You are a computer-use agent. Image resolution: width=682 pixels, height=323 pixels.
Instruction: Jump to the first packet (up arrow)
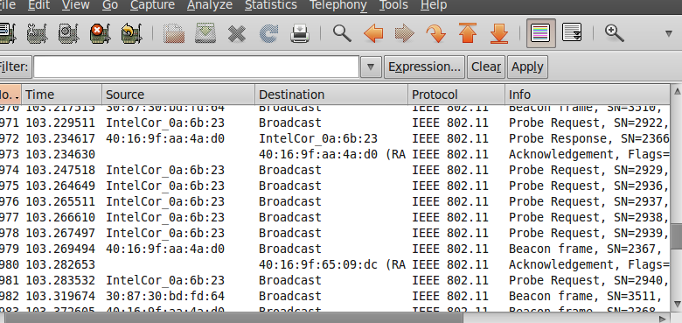pos(468,33)
